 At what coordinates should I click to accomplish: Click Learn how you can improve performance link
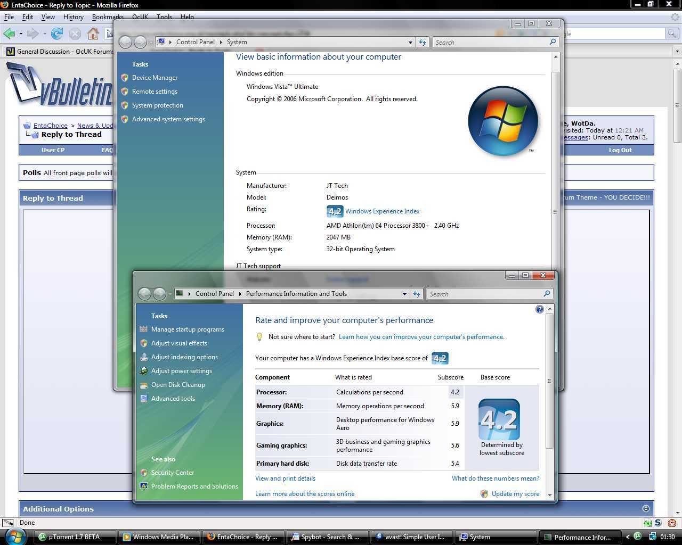point(421,337)
